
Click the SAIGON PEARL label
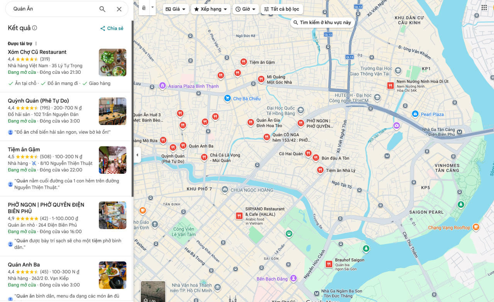coord(426,212)
